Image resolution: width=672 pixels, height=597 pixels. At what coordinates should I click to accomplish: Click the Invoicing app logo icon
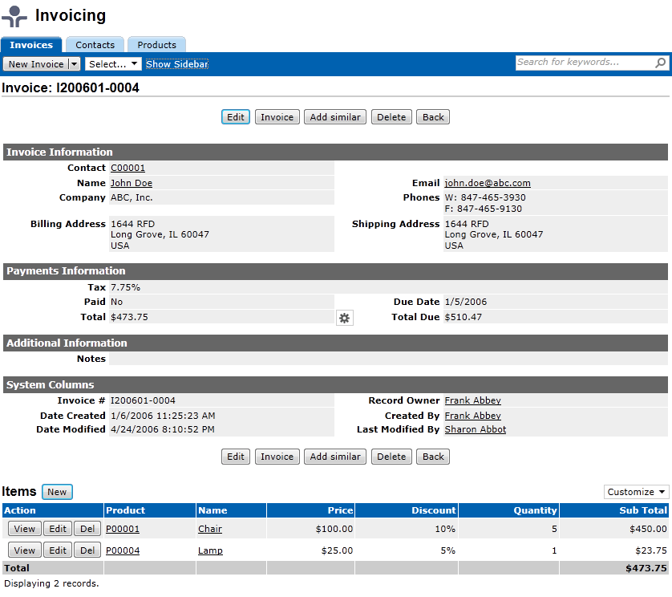(x=14, y=17)
